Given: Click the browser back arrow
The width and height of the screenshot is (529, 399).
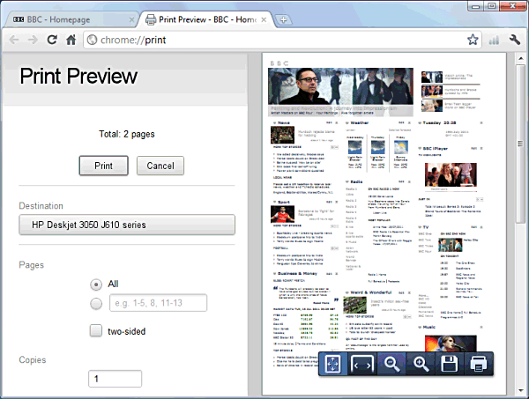Looking at the screenshot, I should (x=14, y=40).
